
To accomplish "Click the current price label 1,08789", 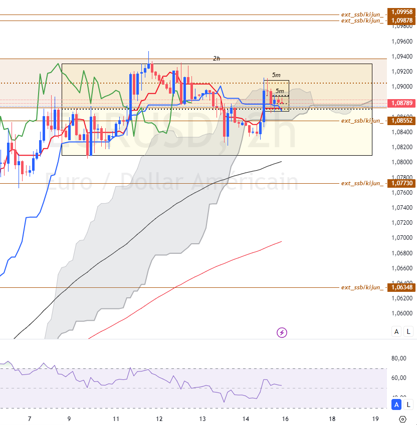I will (401, 103).
